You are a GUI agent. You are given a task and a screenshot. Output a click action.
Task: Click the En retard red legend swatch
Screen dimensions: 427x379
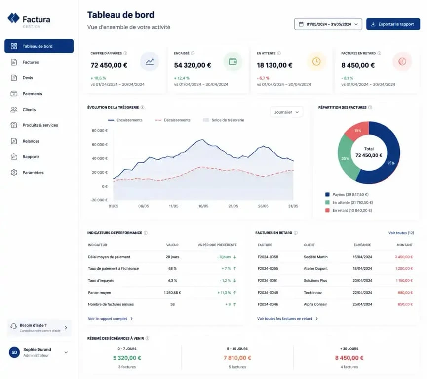[x=327, y=210]
